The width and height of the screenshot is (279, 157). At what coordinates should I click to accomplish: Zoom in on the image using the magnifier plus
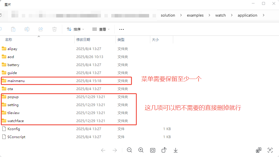pos(141,150)
